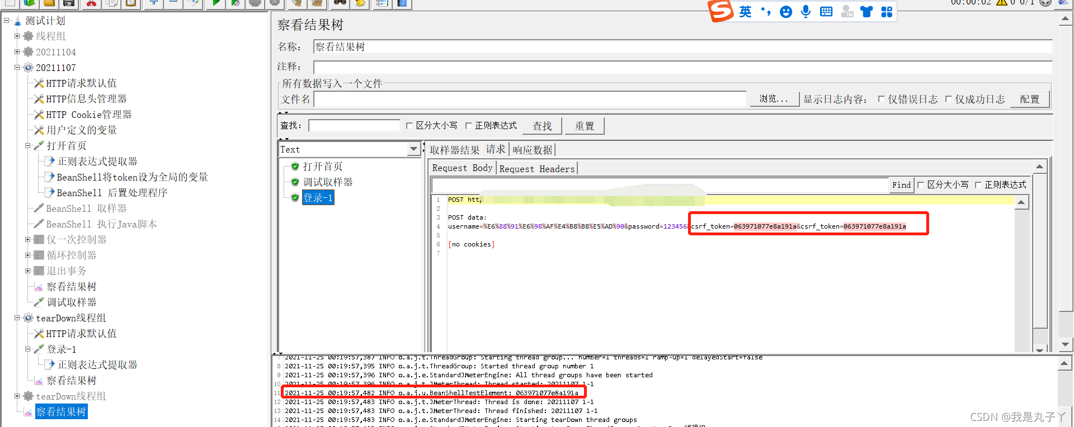This screenshot has height=427, width=1074.
Task: Open the Sogou toolbox grid icon
Action: click(887, 12)
